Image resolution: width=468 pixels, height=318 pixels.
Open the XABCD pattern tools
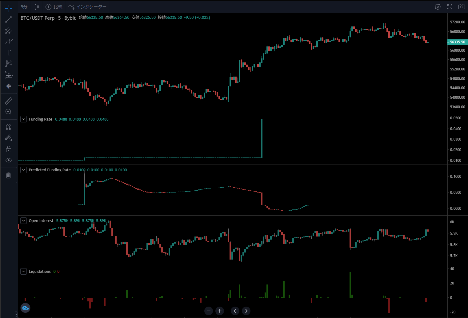[x=9, y=64]
